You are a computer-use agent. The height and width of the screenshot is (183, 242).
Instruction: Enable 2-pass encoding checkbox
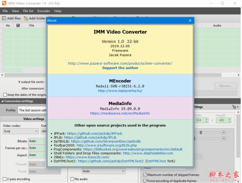(x=4, y=179)
